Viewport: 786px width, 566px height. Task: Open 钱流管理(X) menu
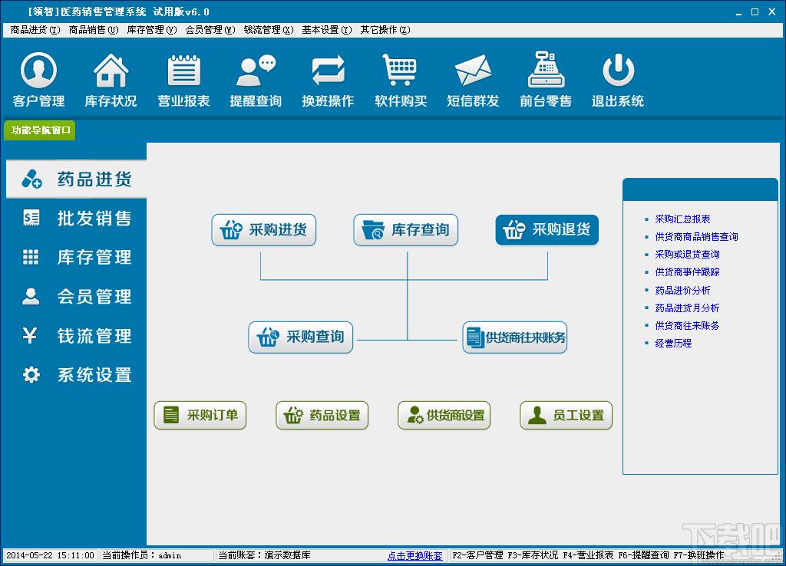[x=268, y=30]
